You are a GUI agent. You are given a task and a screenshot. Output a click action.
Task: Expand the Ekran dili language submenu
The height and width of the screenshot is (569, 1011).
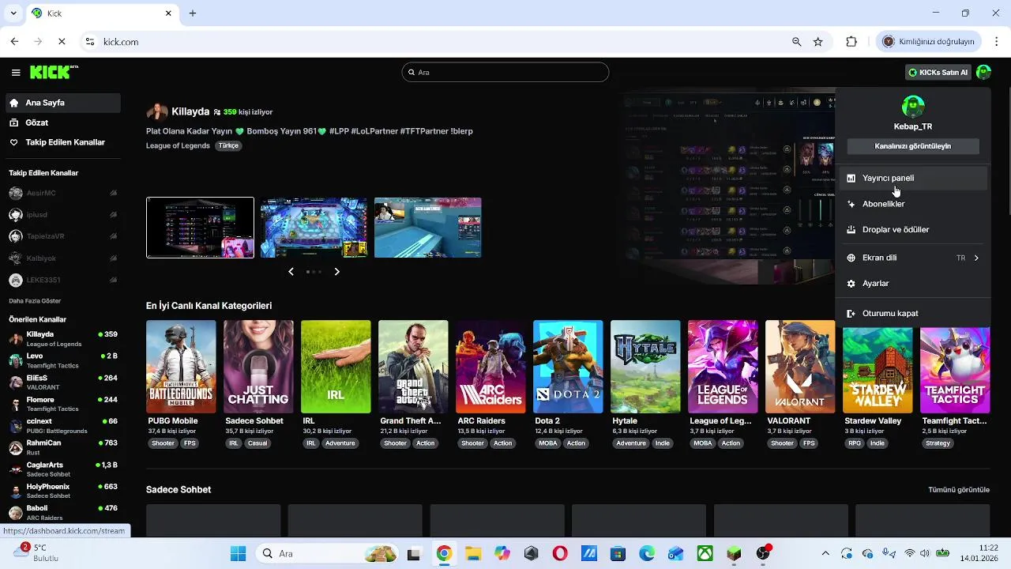click(976, 258)
